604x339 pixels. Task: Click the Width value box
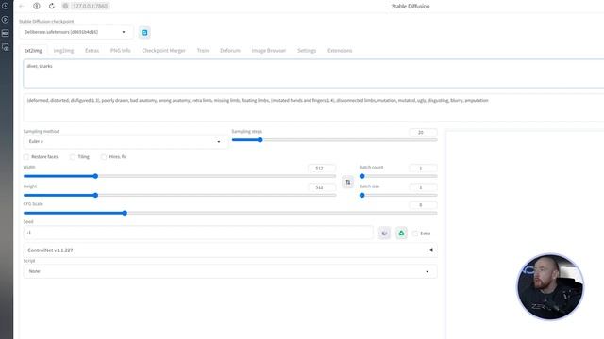pyautogui.click(x=322, y=168)
